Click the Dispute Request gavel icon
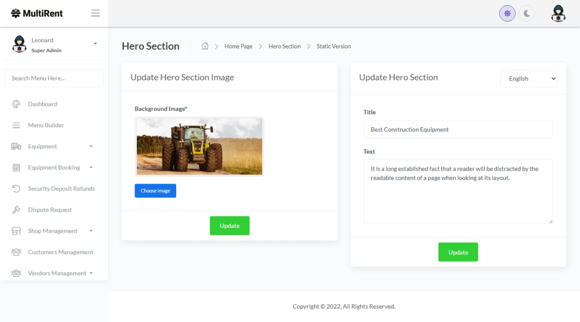580x322 pixels. (x=16, y=210)
